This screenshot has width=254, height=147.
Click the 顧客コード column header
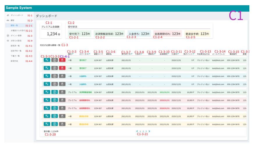pyautogui.click(x=98, y=54)
